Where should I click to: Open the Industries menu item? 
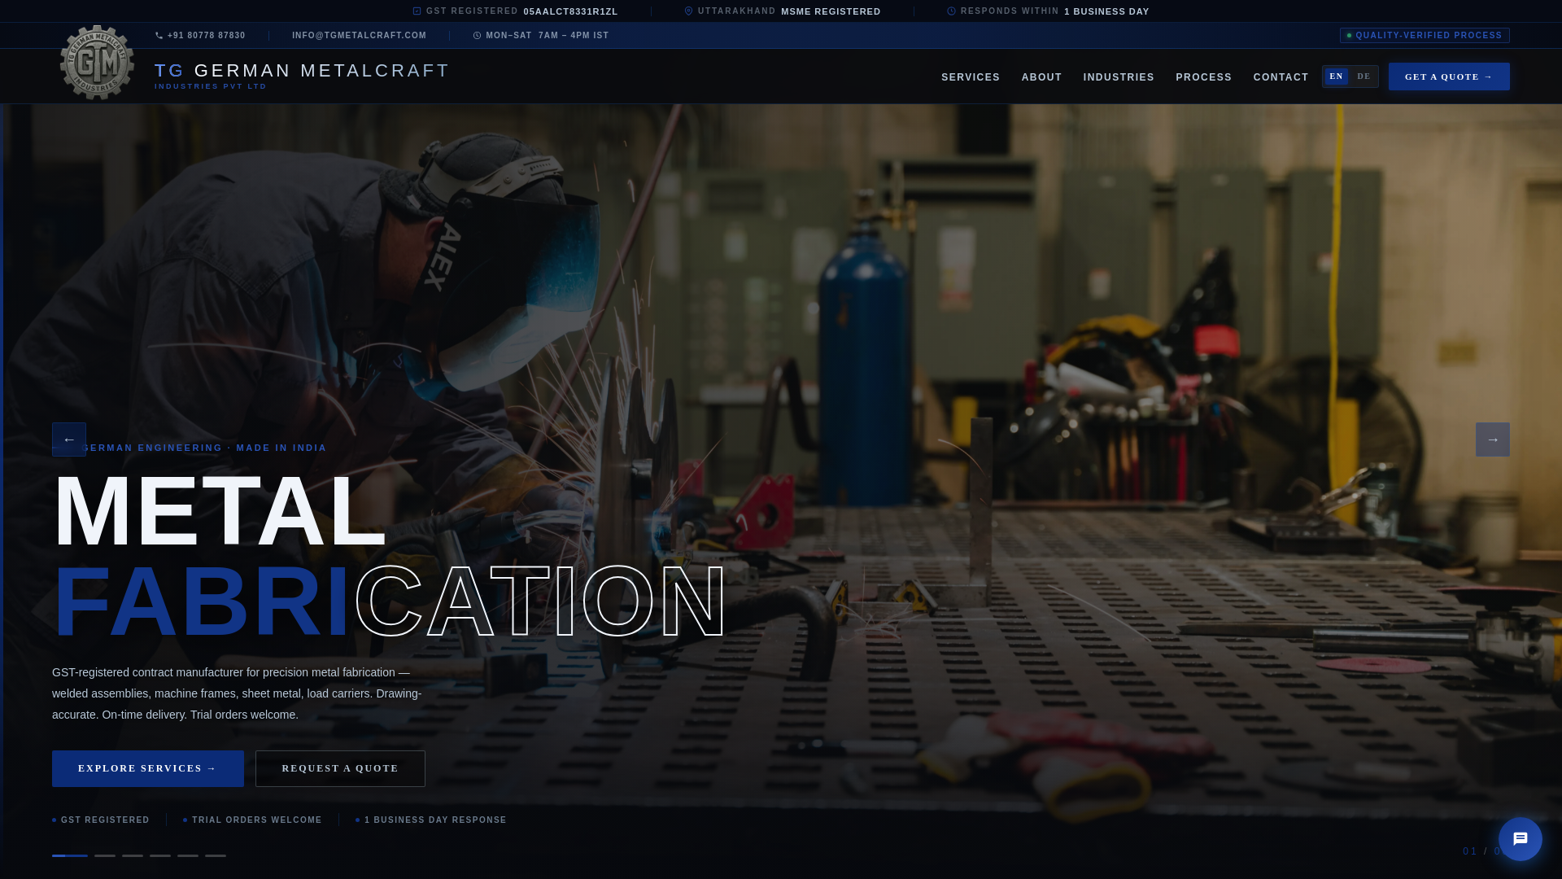(x=1119, y=77)
